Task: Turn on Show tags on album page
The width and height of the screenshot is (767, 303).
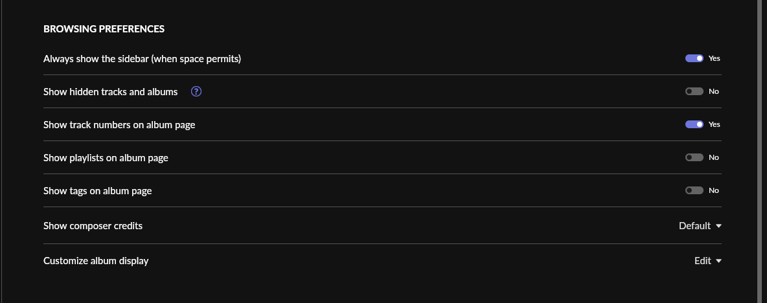Action: click(x=694, y=190)
